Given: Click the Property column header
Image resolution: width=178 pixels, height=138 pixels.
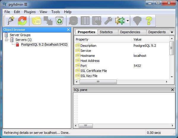Looking at the screenshot, I should (103, 39).
